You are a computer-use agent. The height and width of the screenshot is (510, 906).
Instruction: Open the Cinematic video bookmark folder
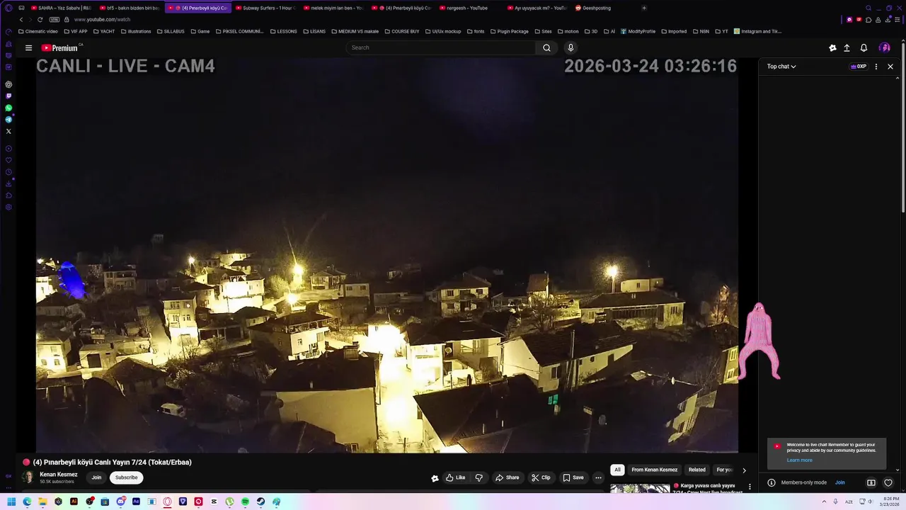coord(38,31)
